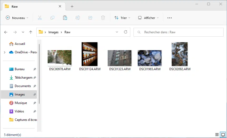This screenshot has width=227, height=138.
Task: Click the pin icon next to Musique
Action: pos(34,103)
